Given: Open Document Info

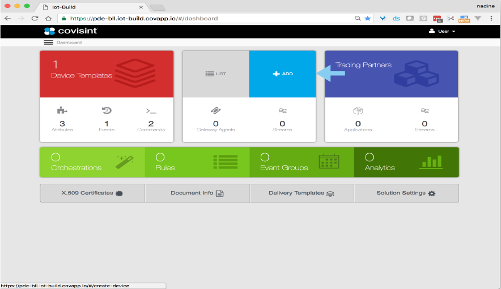Looking at the screenshot, I should coord(197,193).
